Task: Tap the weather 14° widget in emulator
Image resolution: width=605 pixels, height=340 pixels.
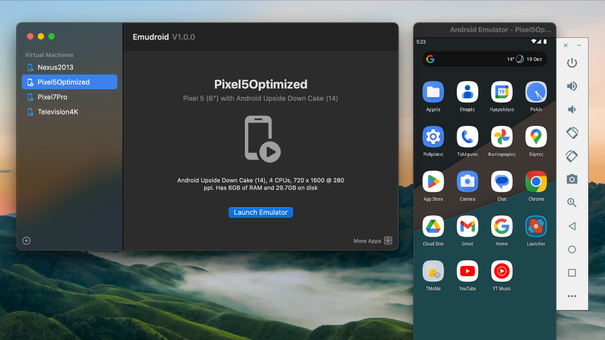Action: point(515,60)
